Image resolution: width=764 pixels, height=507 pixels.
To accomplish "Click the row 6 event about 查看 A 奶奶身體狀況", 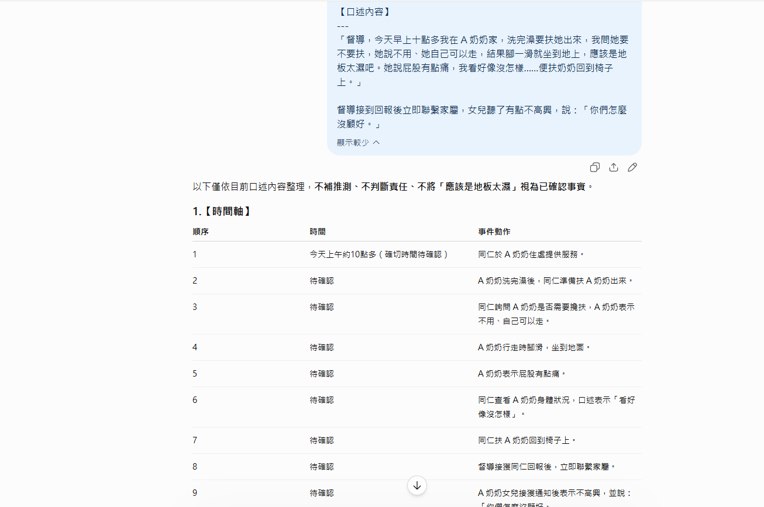I will (557, 407).
